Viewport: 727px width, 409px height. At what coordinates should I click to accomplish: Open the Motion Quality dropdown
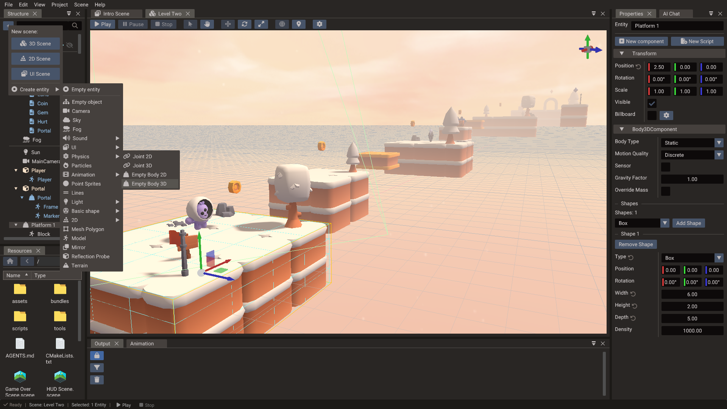[x=692, y=155]
